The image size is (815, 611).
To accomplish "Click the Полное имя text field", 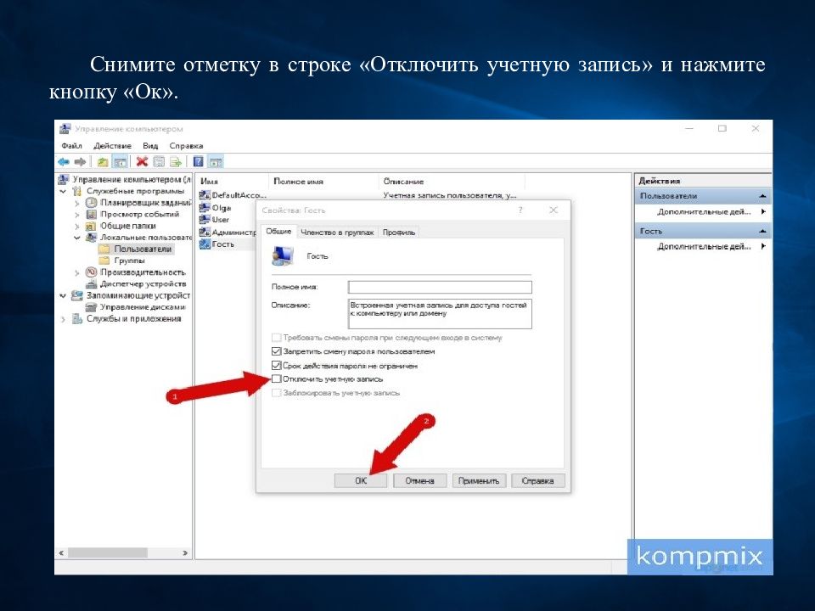I will (440, 288).
